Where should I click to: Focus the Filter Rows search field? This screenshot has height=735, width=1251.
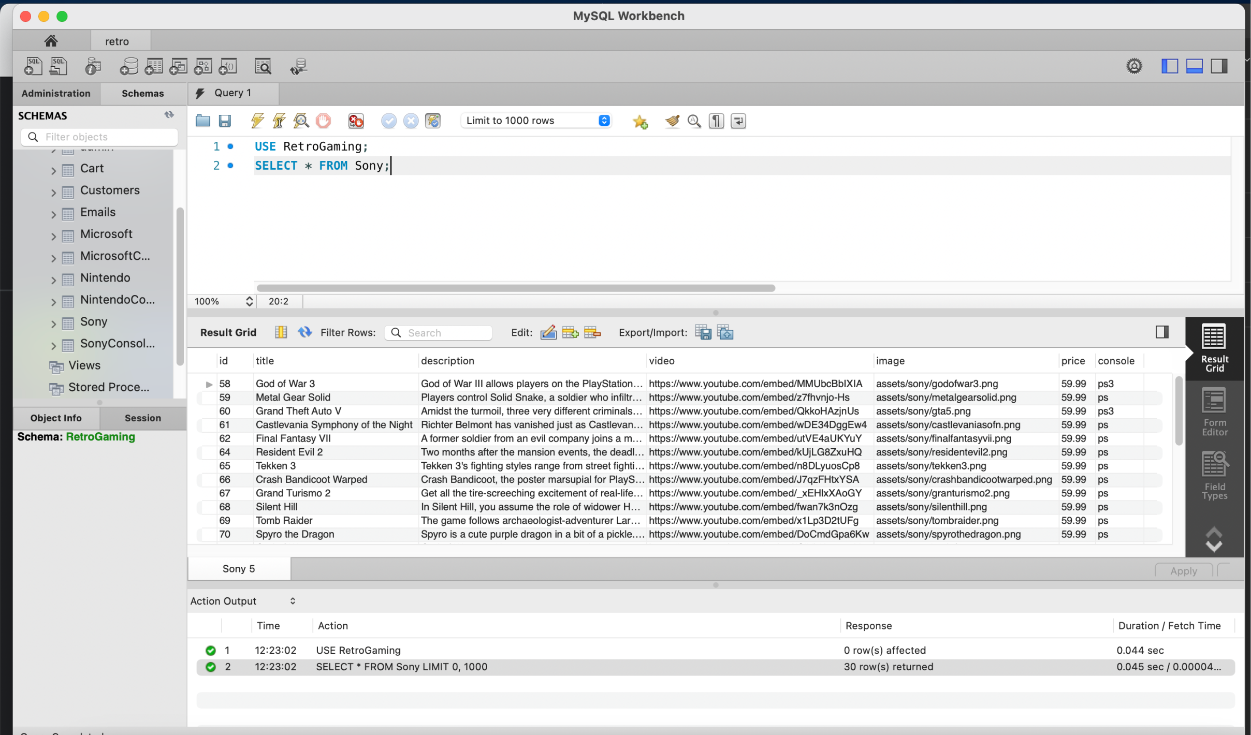[x=438, y=333]
